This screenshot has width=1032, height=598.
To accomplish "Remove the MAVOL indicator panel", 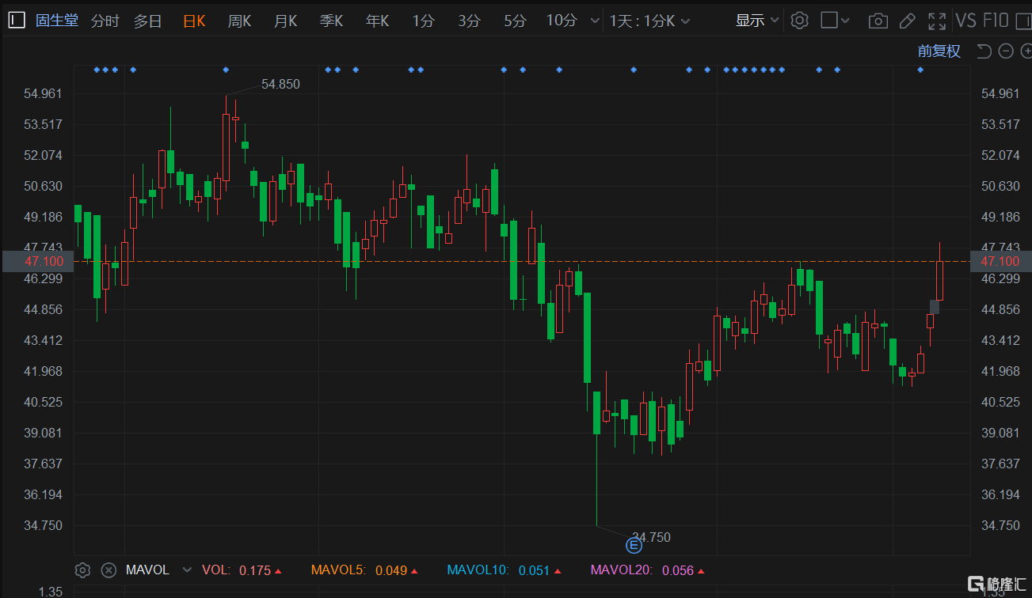I will tap(109, 570).
